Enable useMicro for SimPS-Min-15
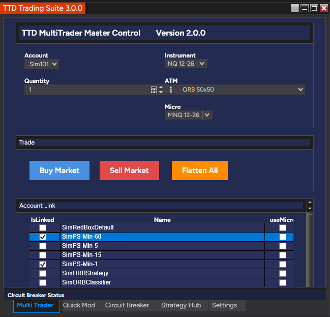Image resolution: width=330 pixels, height=317 pixels. pyautogui.click(x=283, y=255)
